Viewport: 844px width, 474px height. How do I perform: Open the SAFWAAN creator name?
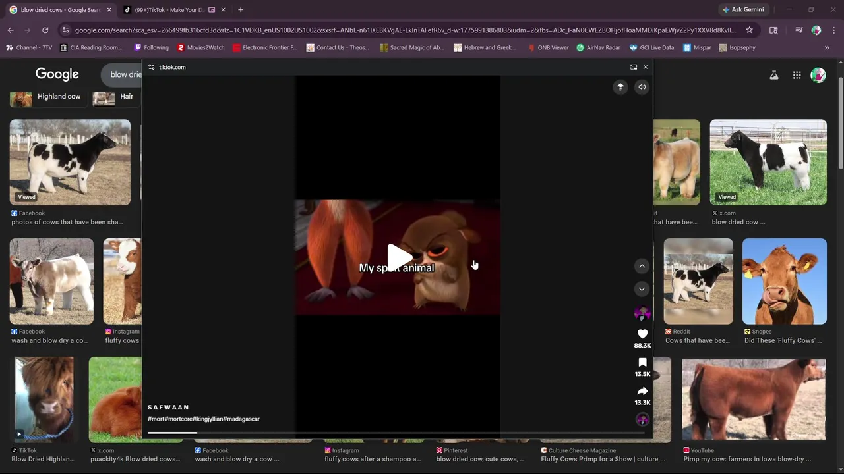(x=168, y=408)
